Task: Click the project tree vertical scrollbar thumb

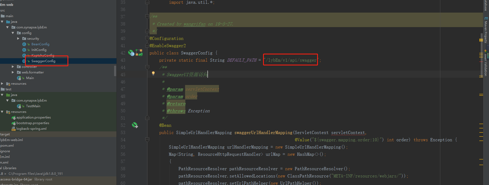Action: pyautogui.click(x=115, y=71)
